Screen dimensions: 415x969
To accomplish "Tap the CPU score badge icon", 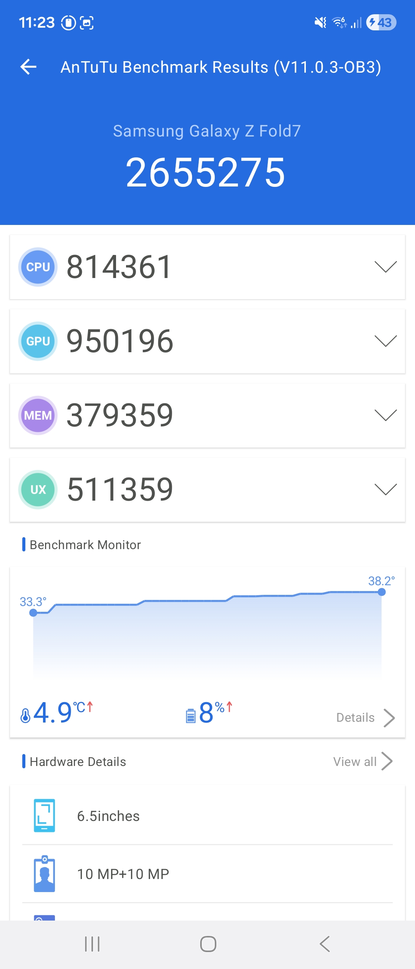I will click(x=38, y=267).
